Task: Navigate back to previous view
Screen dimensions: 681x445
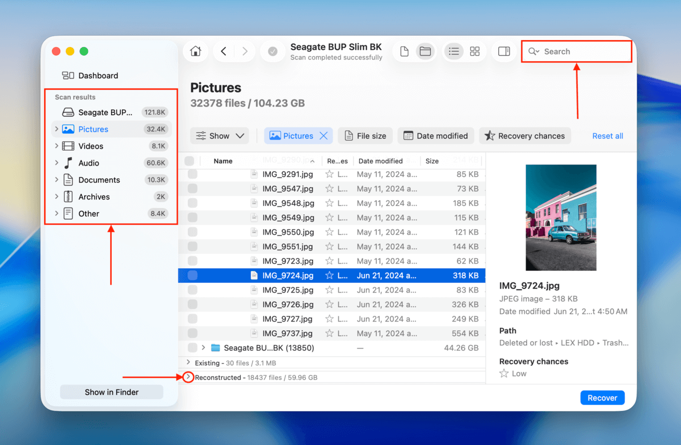Action: 223,51
